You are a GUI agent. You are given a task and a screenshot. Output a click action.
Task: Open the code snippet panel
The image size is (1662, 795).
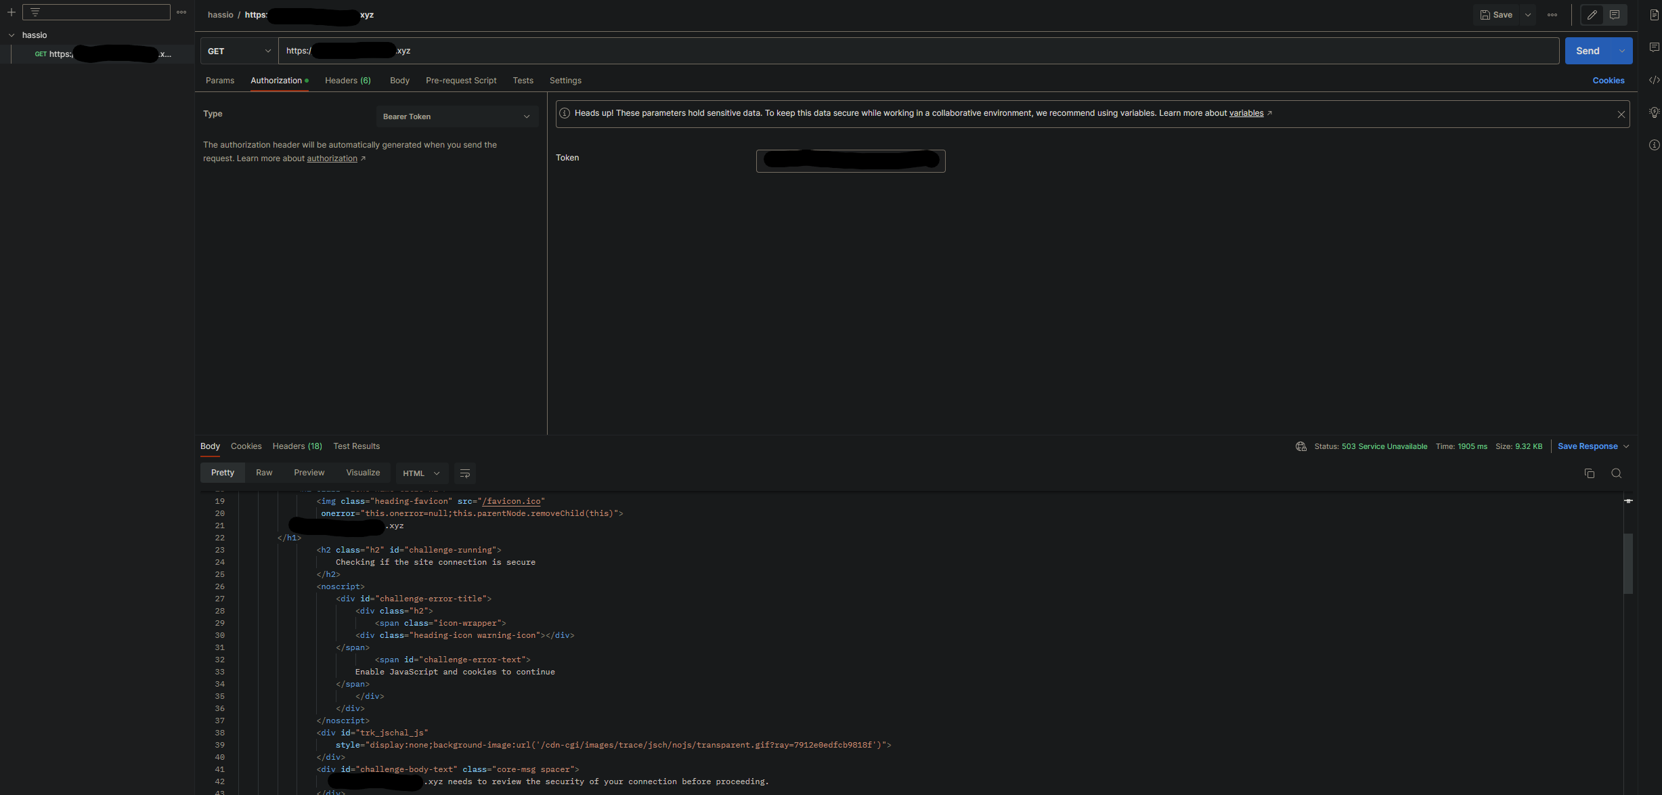coord(1655,79)
